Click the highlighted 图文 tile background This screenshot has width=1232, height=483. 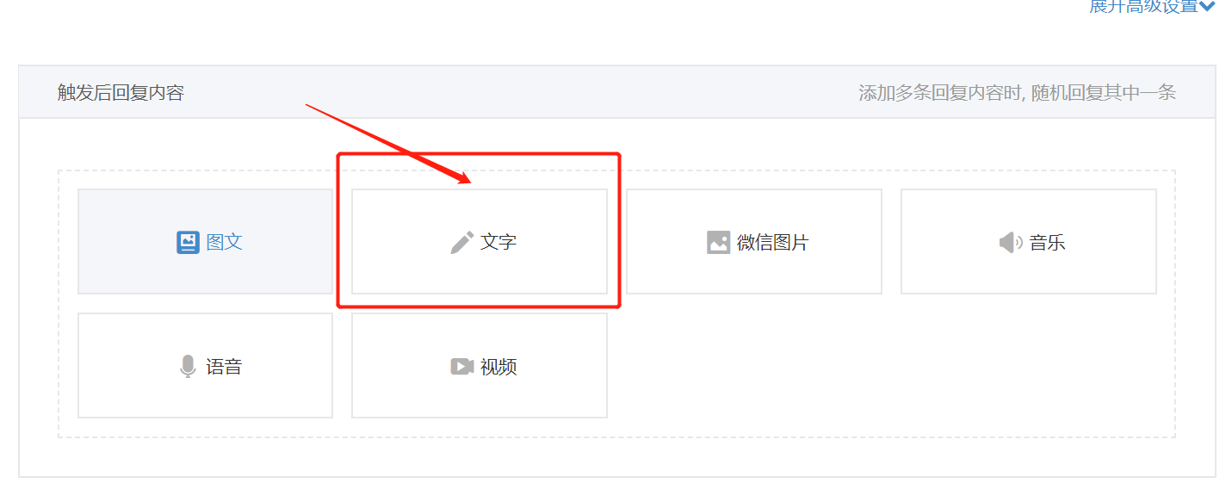coord(205,242)
